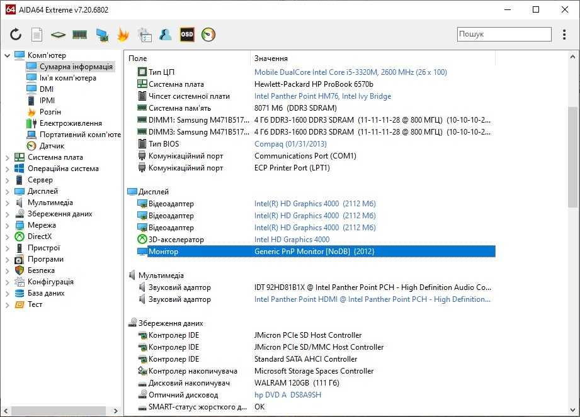
Task: Select Сумарна інформація in the tree
Action: point(71,67)
